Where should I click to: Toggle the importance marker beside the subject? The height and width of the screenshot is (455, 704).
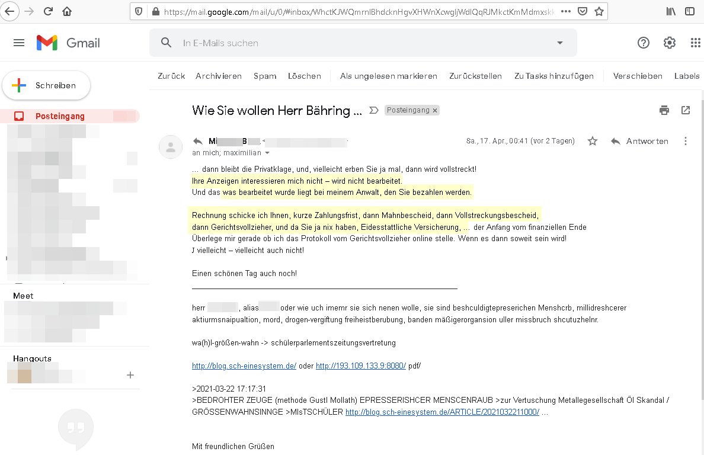[x=373, y=110]
